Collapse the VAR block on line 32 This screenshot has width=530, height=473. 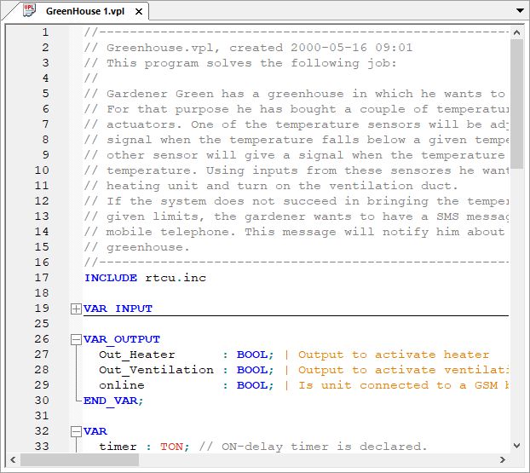77,431
